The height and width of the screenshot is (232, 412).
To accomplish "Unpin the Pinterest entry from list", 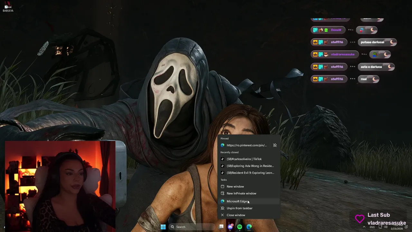I will 275,145.
